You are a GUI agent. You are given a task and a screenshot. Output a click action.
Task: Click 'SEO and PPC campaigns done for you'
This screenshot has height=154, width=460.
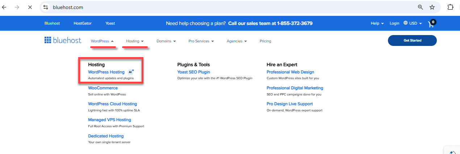click(x=294, y=94)
